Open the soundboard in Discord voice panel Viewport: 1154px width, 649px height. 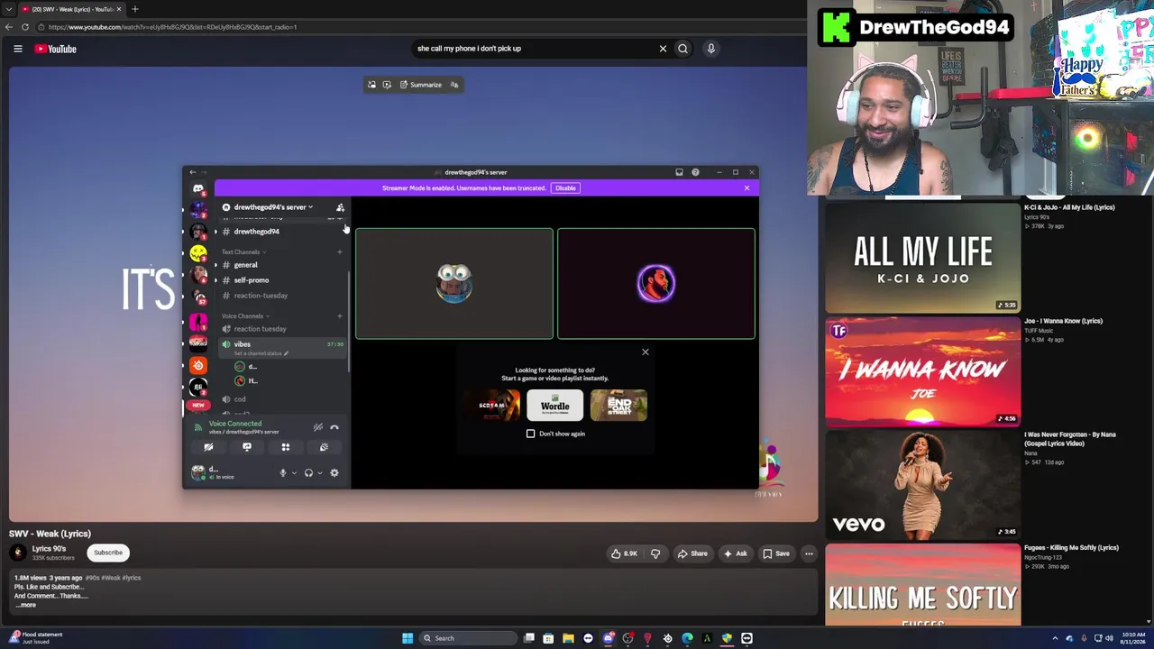(324, 447)
